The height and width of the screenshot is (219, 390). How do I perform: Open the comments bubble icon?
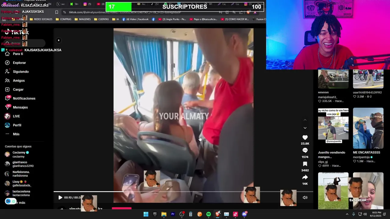[305, 150]
